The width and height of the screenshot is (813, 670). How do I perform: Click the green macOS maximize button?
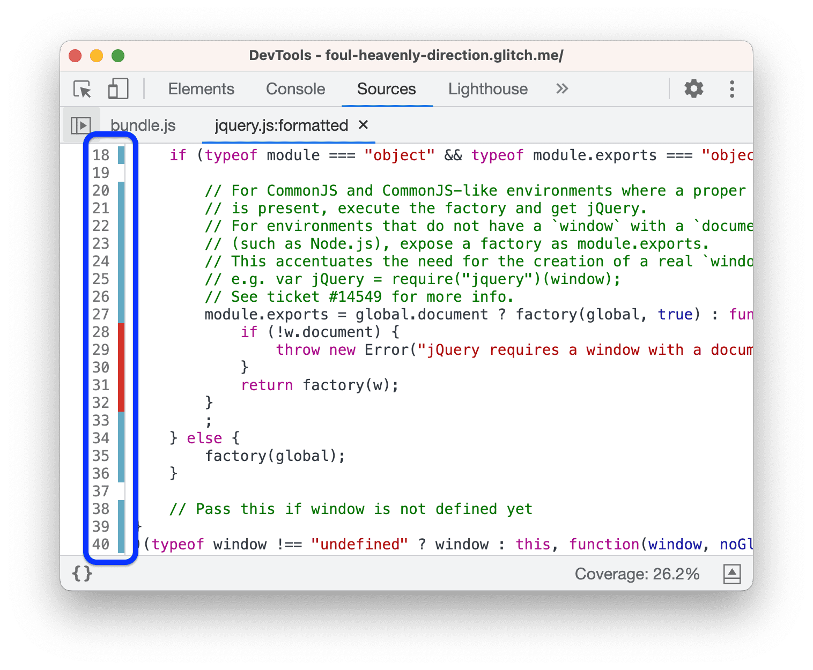[x=118, y=56]
